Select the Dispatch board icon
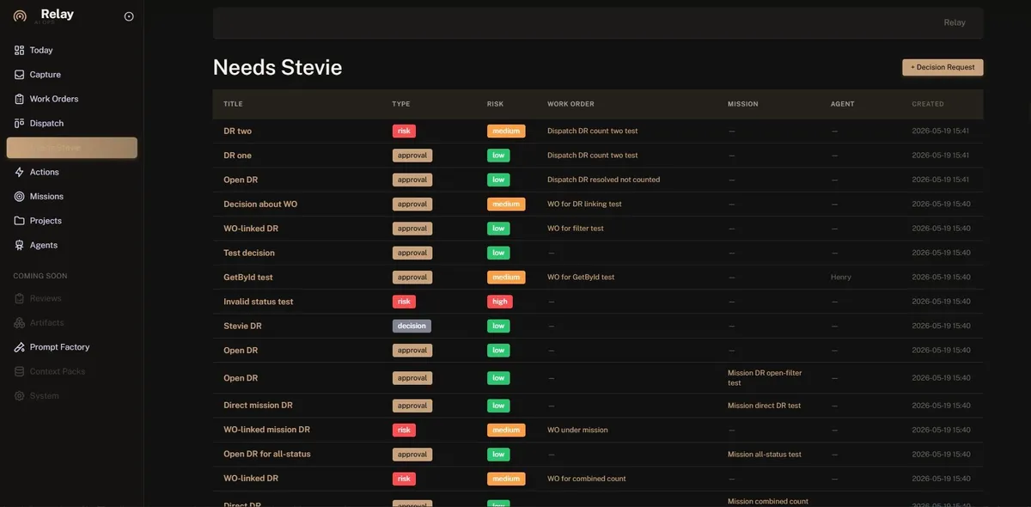 (20, 124)
